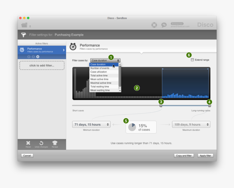Viewport: 234px width, 188px height.
Task: Click the Performance stopwatch header icon
Action: click(x=73, y=47)
